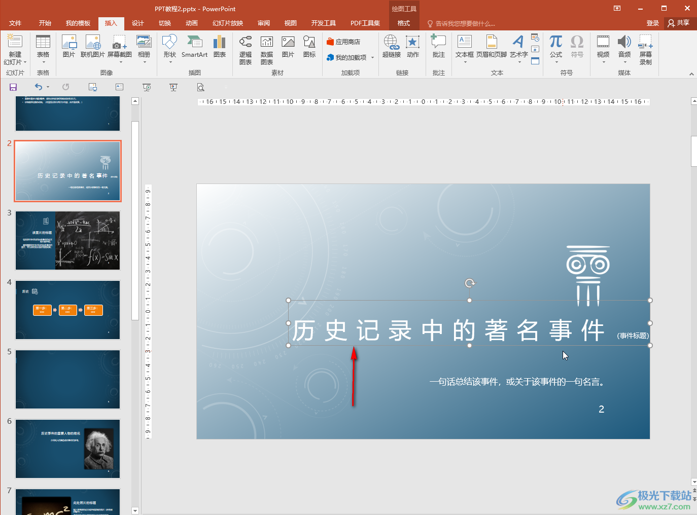697x515 pixels.
Task: Open the 数据图表 data chart library
Action: 267,50
